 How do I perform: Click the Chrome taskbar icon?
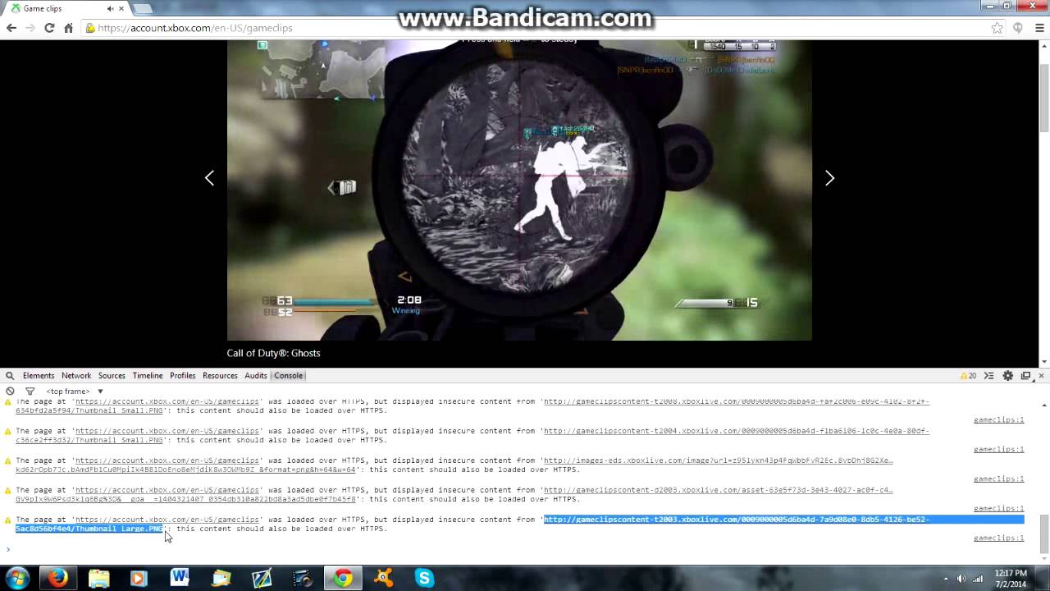point(343,578)
